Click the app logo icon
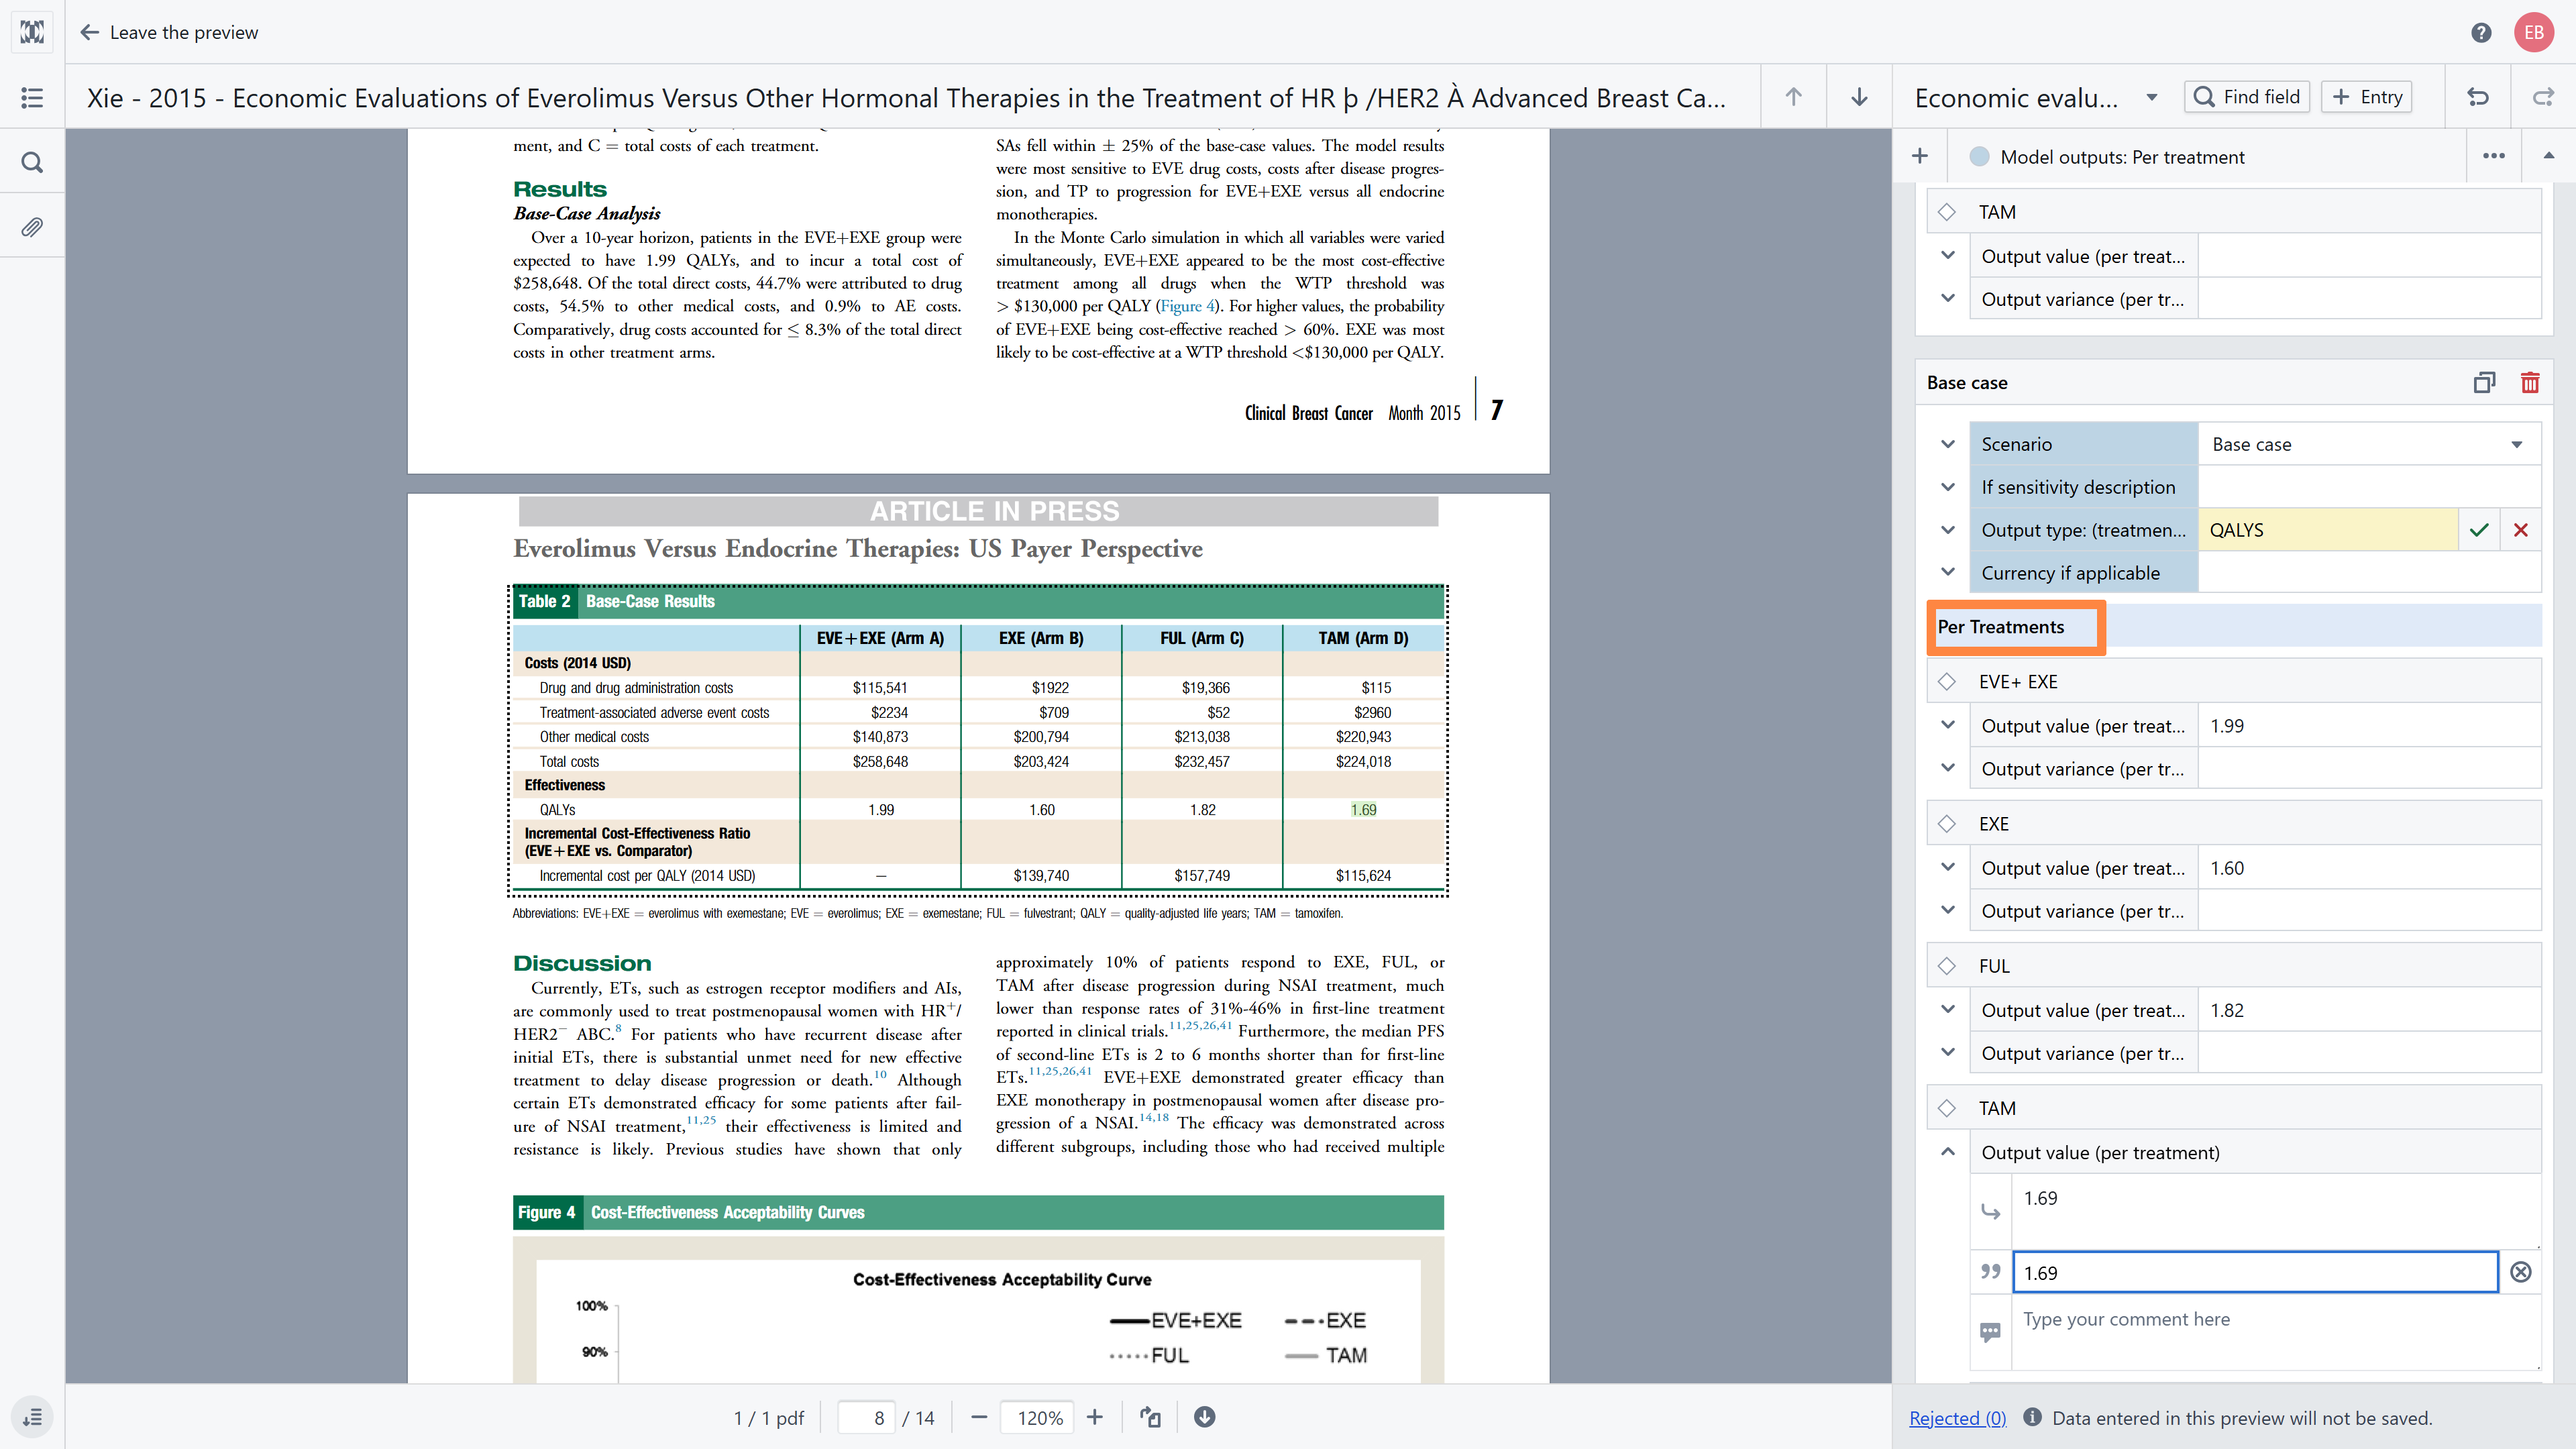2576x1449 pixels. coord(32,32)
